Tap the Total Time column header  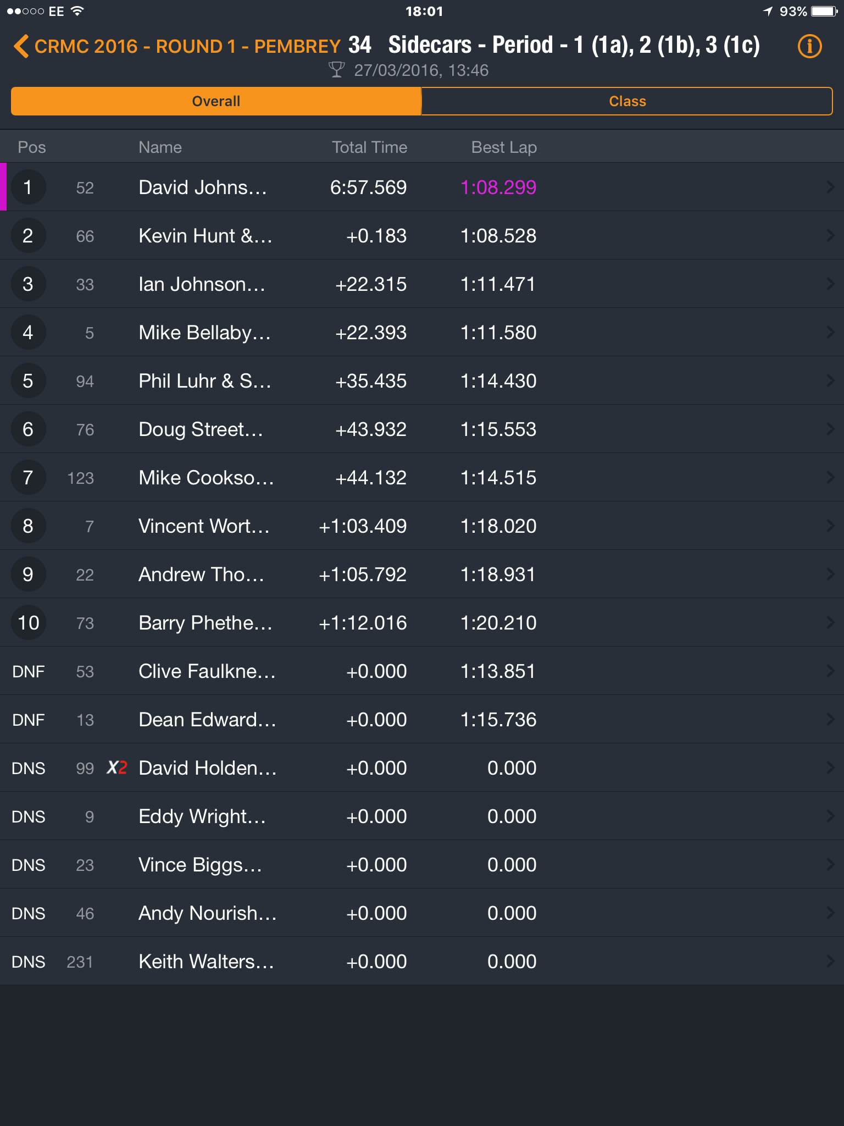pos(369,147)
